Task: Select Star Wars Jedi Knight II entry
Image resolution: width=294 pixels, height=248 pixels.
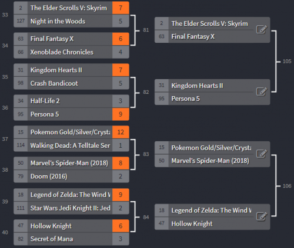Action: click(x=71, y=208)
